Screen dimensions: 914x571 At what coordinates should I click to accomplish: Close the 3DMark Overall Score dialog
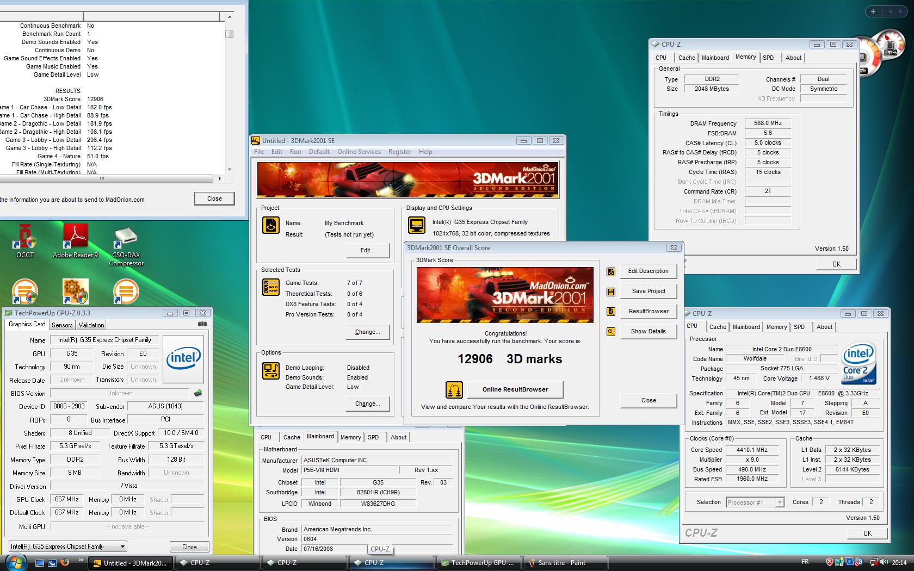[648, 400]
